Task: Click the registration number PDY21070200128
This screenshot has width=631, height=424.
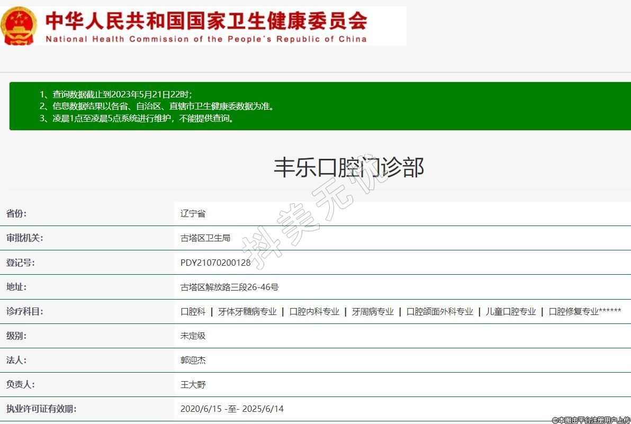Action: 215,263
